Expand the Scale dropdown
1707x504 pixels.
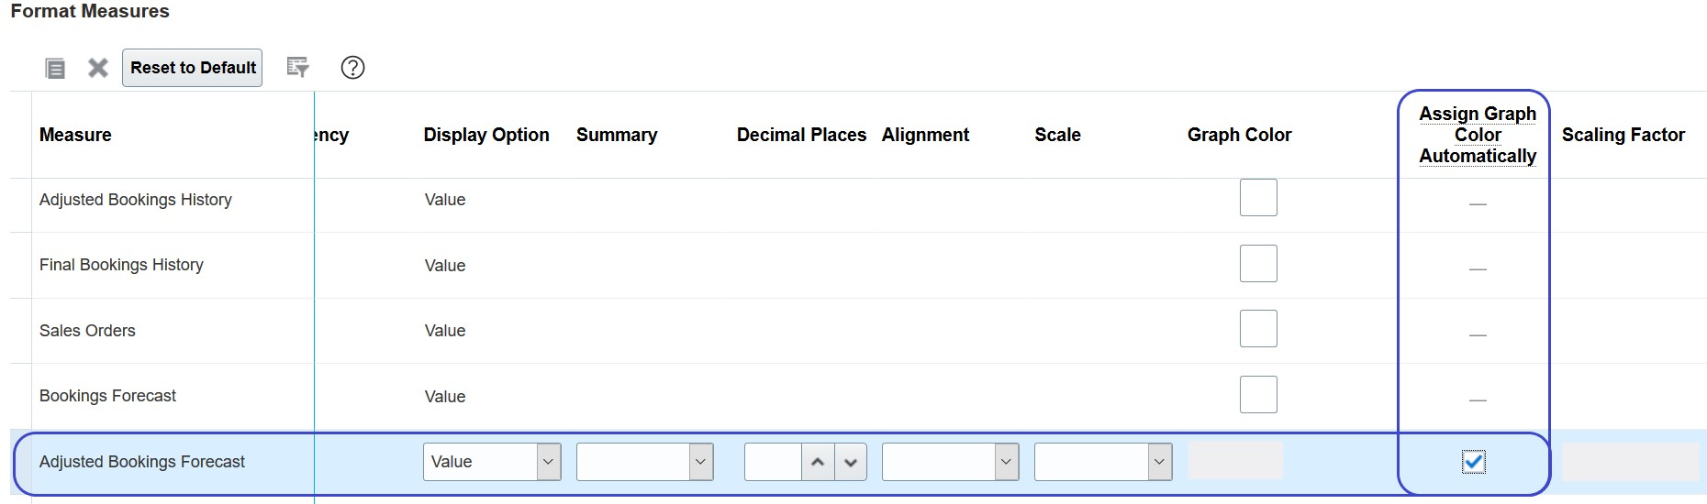click(1158, 462)
